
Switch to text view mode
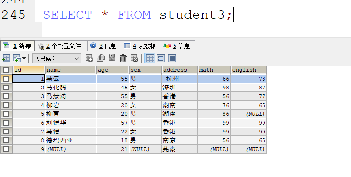tap(172, 58)
